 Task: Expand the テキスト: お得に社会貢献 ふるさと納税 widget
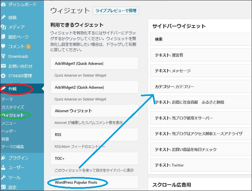(201, 102)
